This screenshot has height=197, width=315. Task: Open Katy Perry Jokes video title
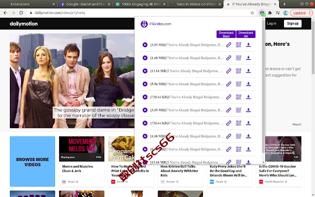(228, 171)
